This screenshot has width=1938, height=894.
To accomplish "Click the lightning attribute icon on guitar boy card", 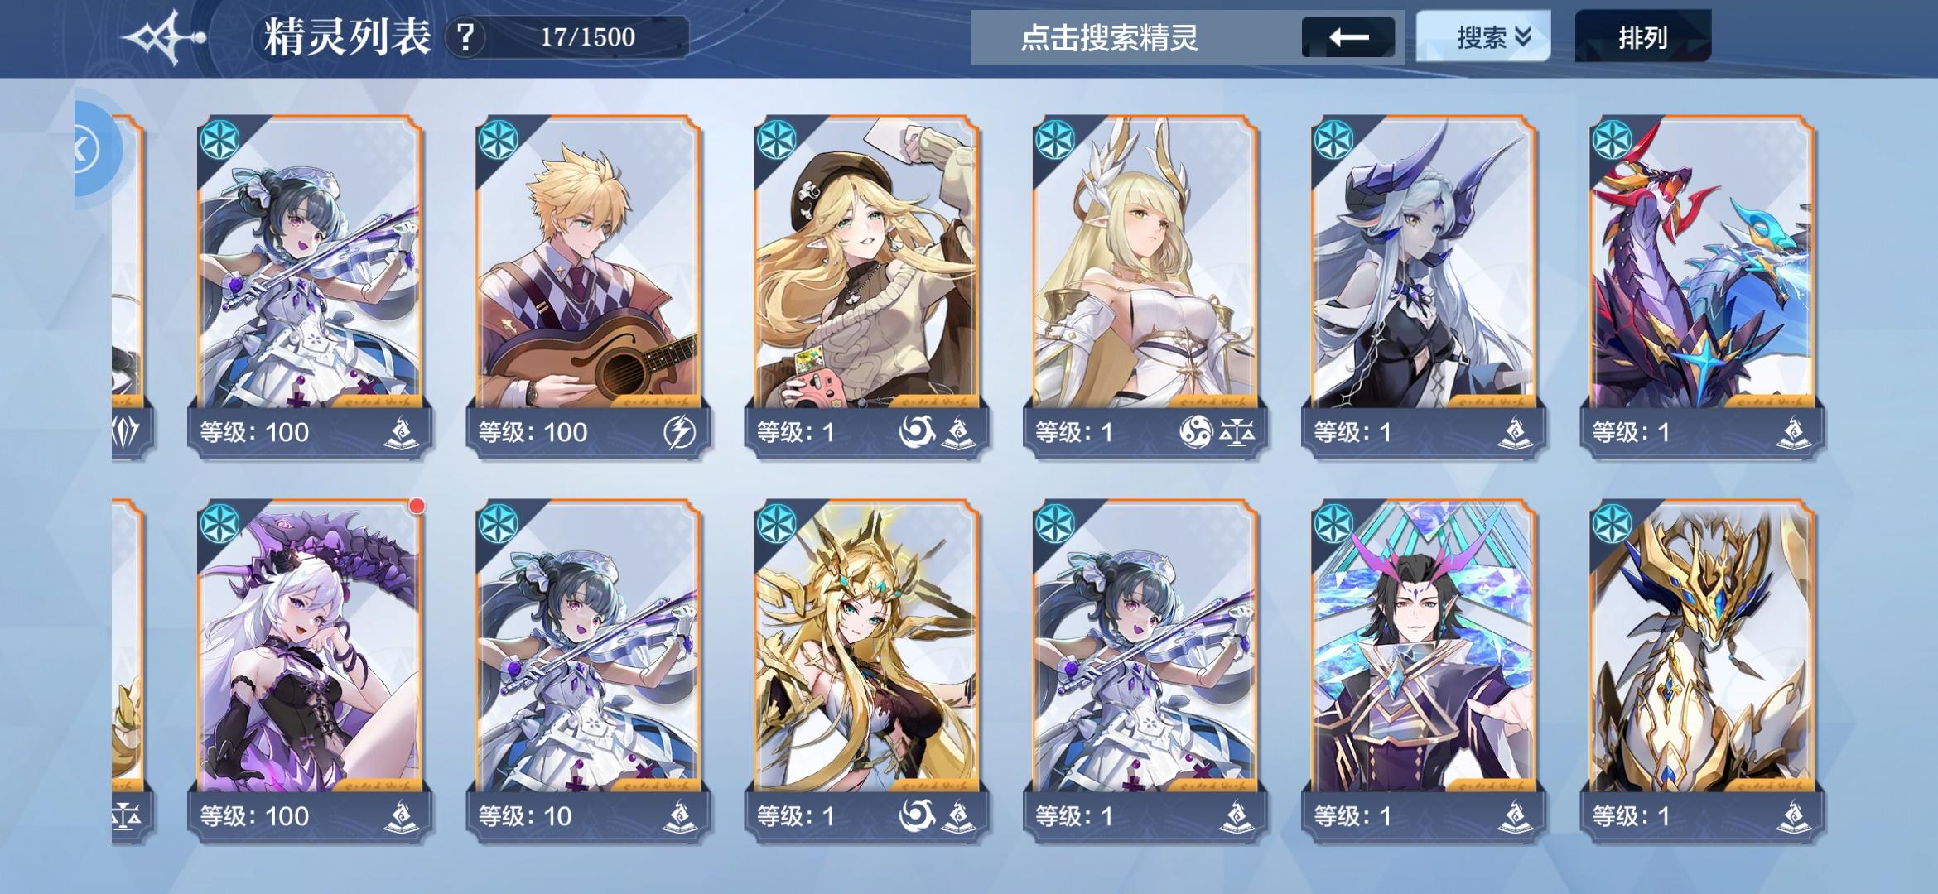I will coord(679,432).
